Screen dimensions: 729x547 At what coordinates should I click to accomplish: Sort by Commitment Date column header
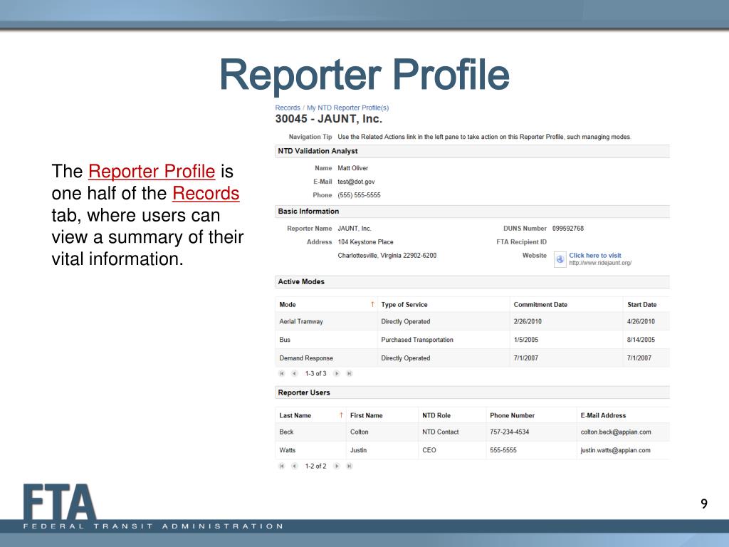[x=566, y=305]
